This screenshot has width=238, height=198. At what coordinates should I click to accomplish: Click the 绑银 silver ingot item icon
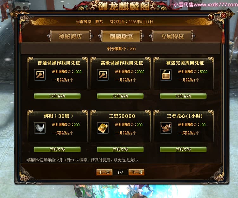40,128
